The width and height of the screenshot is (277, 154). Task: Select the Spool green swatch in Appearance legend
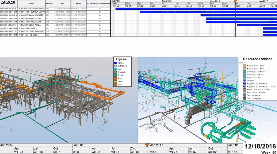point(115,75)
